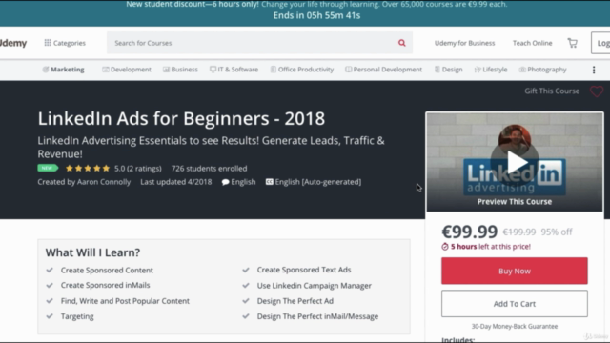Click the five-star rating icons
Image resolution: width=610 pixels, height=343 pixels.
tap(88, 169)
